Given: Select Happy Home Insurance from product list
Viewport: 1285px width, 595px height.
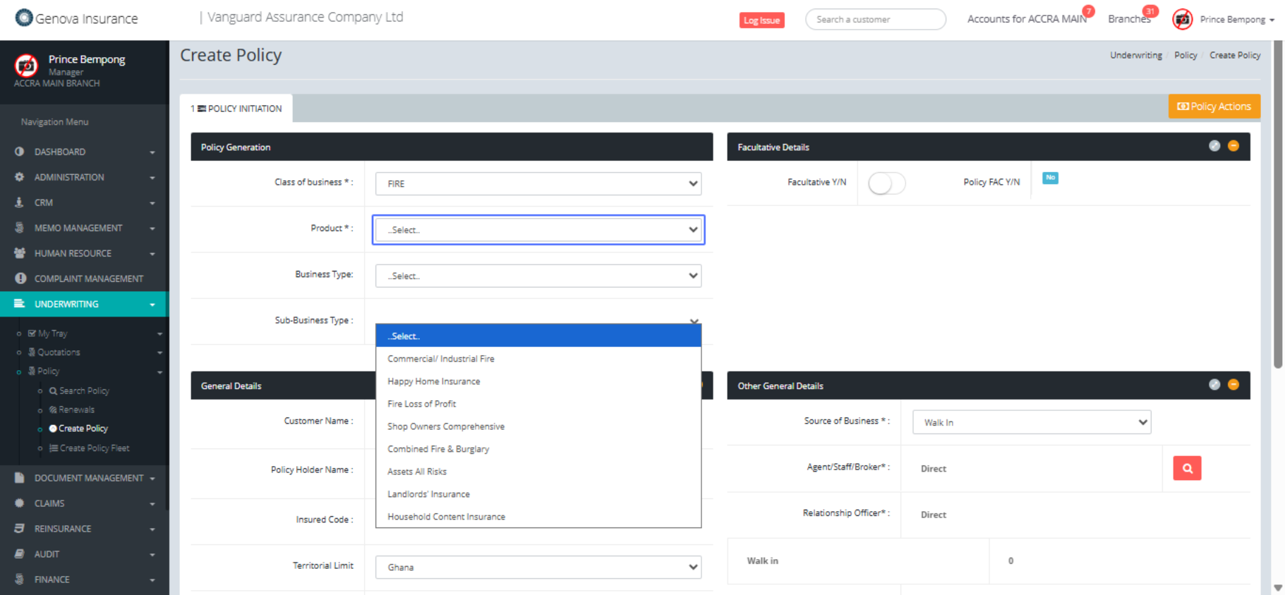Looking at the screenshot, I should [x=433, y=381].
